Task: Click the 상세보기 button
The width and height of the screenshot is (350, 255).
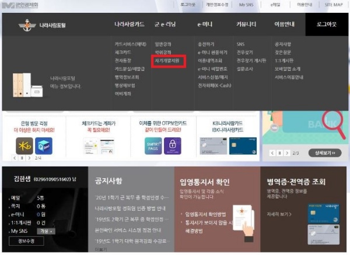Action: pos(327,153)
